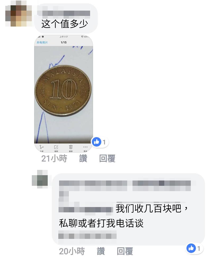
Task: Click the thumbs-up reaction on the reply comment
Action: (191, 248)
